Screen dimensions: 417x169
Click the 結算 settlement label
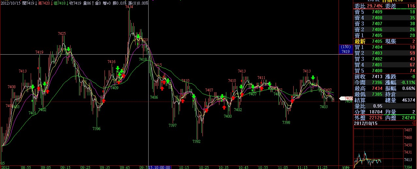[x=360, y=100]
